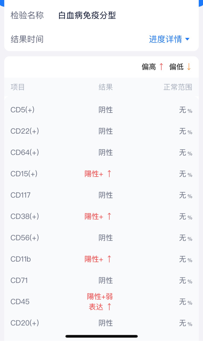Click the red 偏高 up arrow

(x=161, y=67)
